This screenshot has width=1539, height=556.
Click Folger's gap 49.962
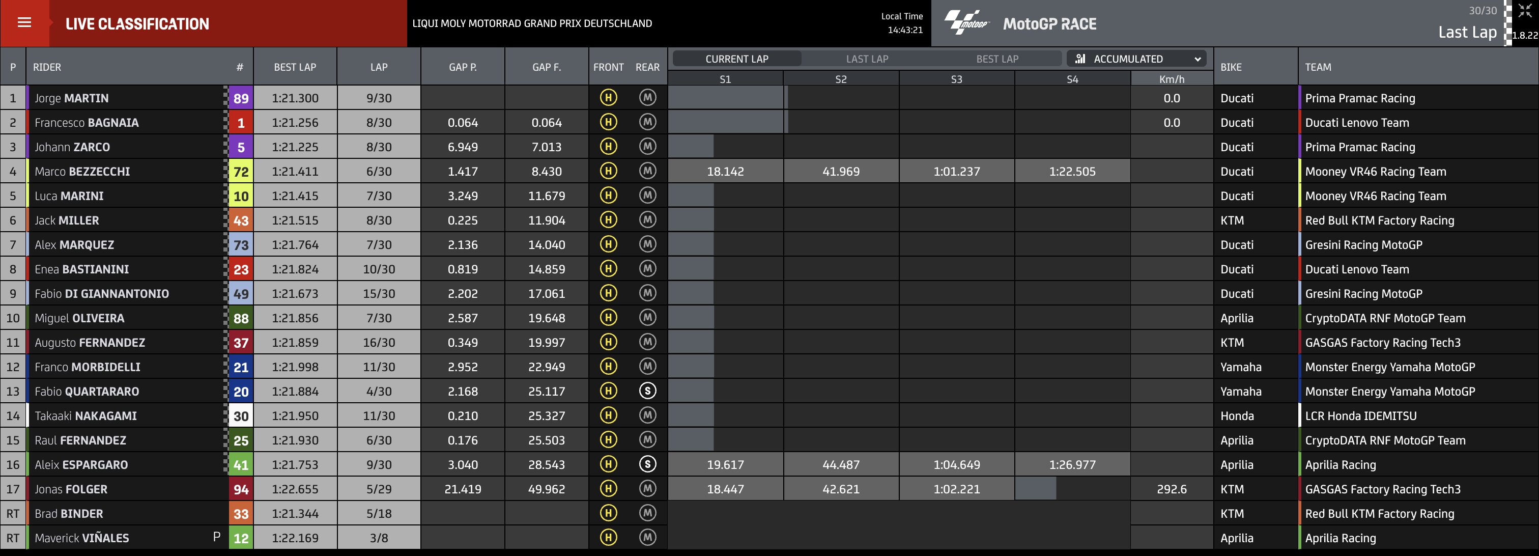[x=547, y=489]
